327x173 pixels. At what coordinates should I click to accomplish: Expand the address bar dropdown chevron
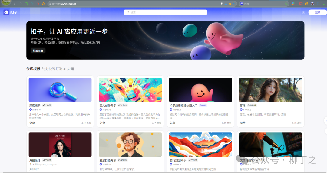[x=234, y=4]
